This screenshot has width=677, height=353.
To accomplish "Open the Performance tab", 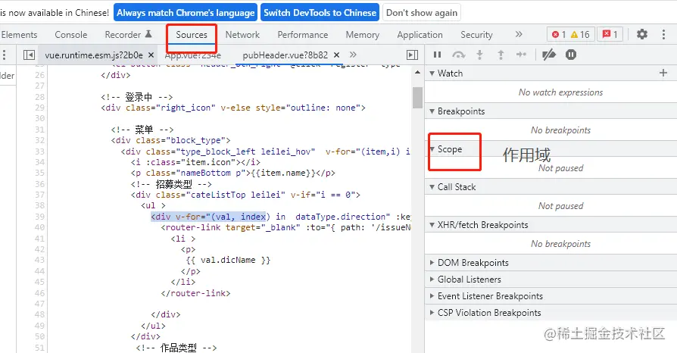I will coord(303,35).
